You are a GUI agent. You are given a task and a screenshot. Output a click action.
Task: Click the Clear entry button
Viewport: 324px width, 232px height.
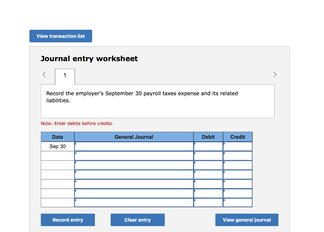tap(137, 220)
